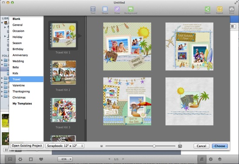Open the 65% zoom dropdown
This screenshot has height=164, width=239.
tap(65, 159)
